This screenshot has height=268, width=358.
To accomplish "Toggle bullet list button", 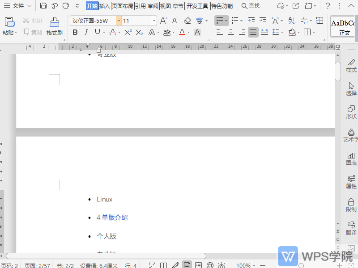I will (220, 21).
